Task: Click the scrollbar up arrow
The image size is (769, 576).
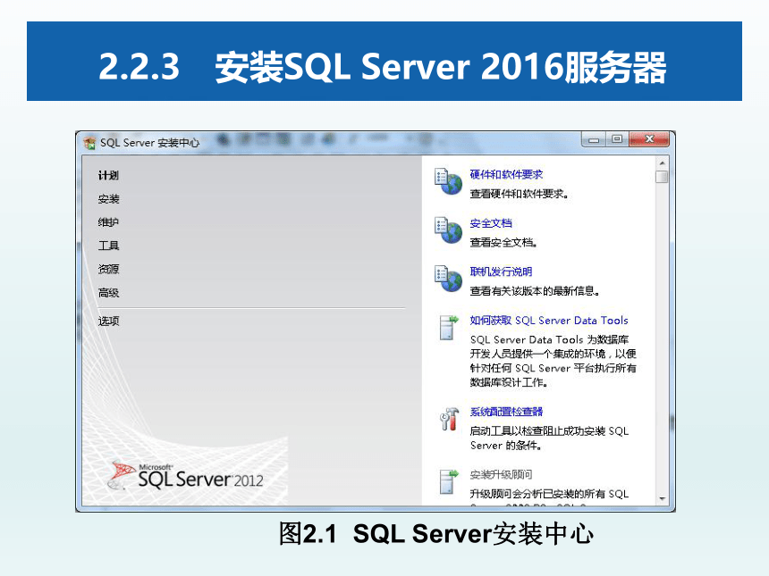Action: [662, 163]
